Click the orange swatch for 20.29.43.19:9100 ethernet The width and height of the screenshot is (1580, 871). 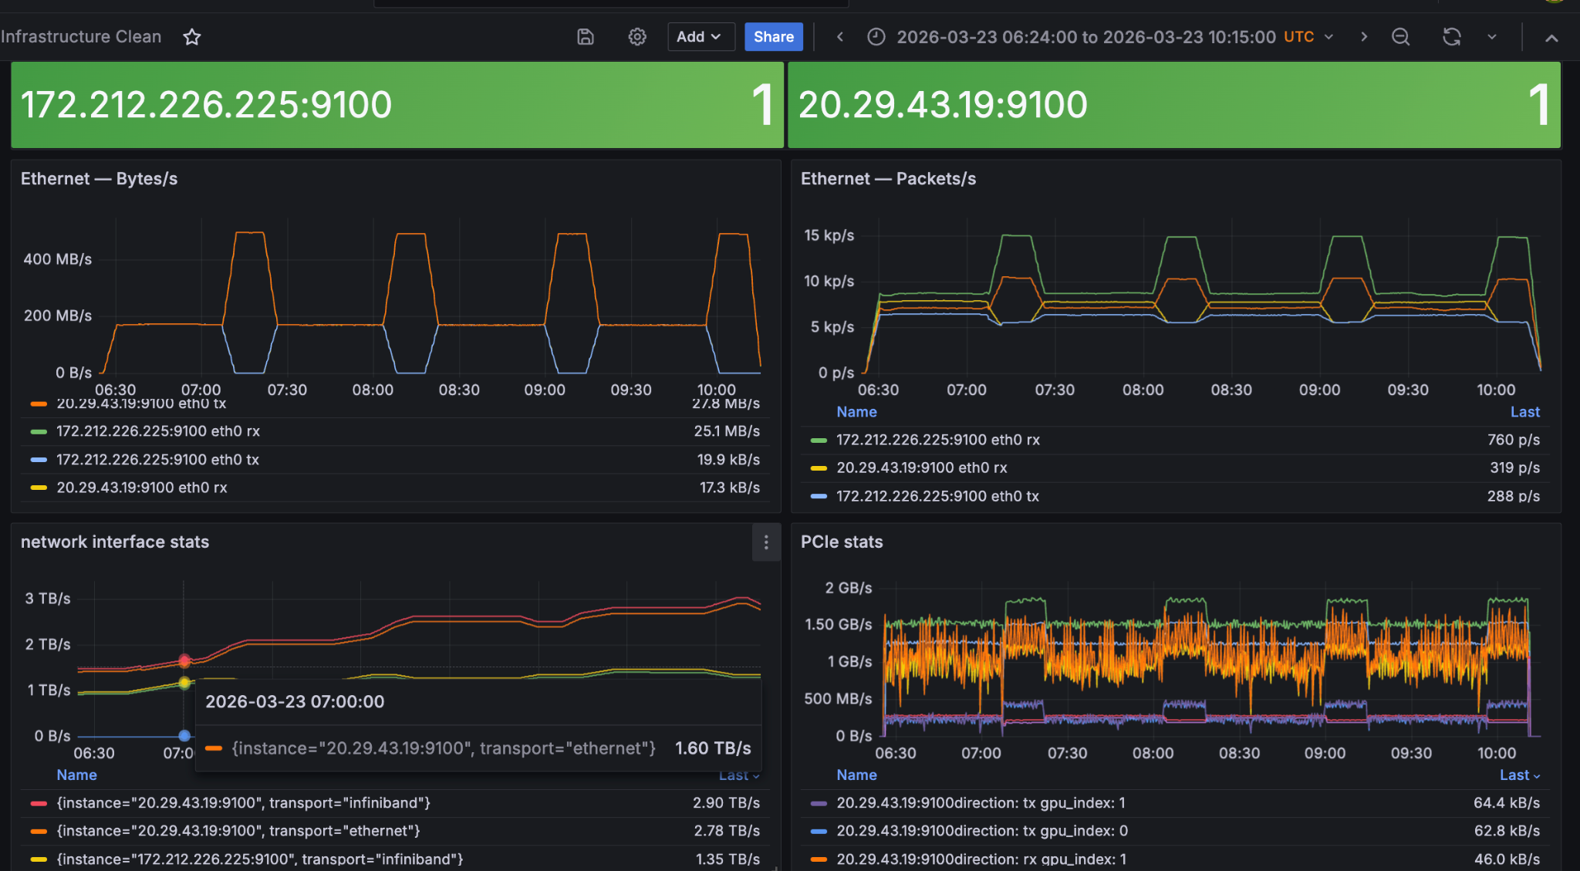39,832
